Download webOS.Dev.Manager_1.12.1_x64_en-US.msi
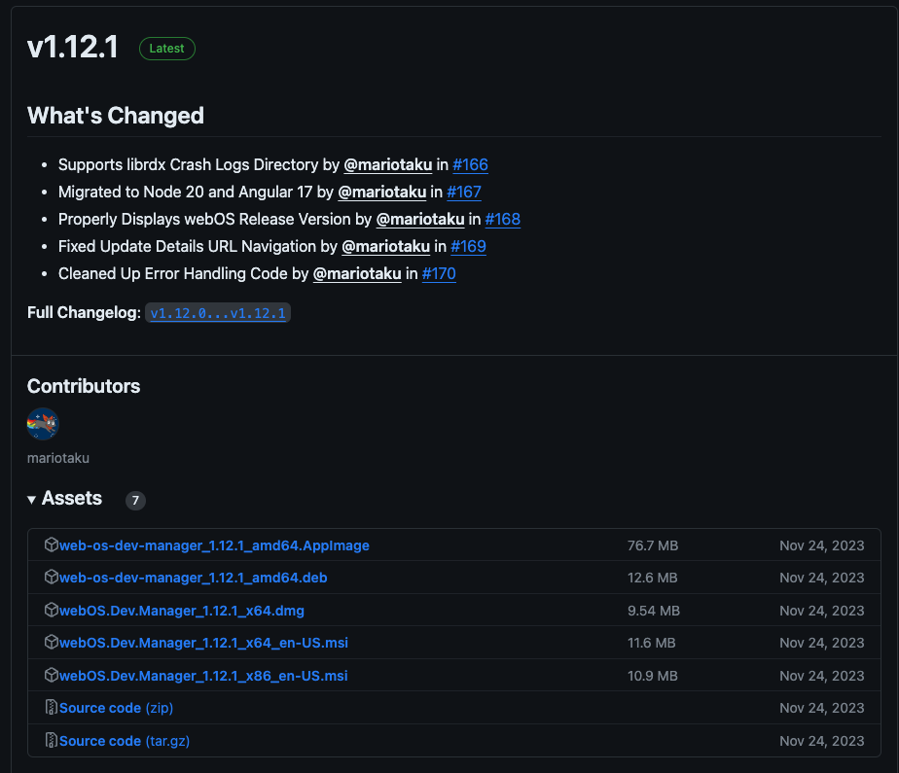Viewport: 899px width, 773px height. pyautogui.click(x=203, y=643)
